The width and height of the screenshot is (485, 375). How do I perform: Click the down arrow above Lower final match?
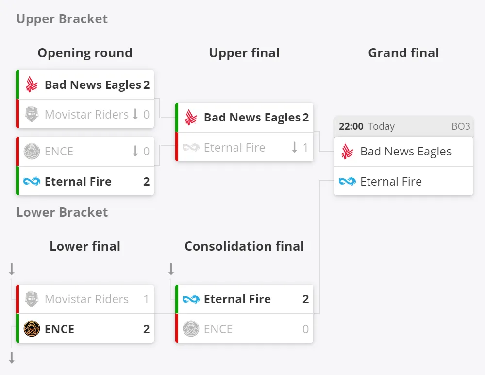(x=12, y=269)
